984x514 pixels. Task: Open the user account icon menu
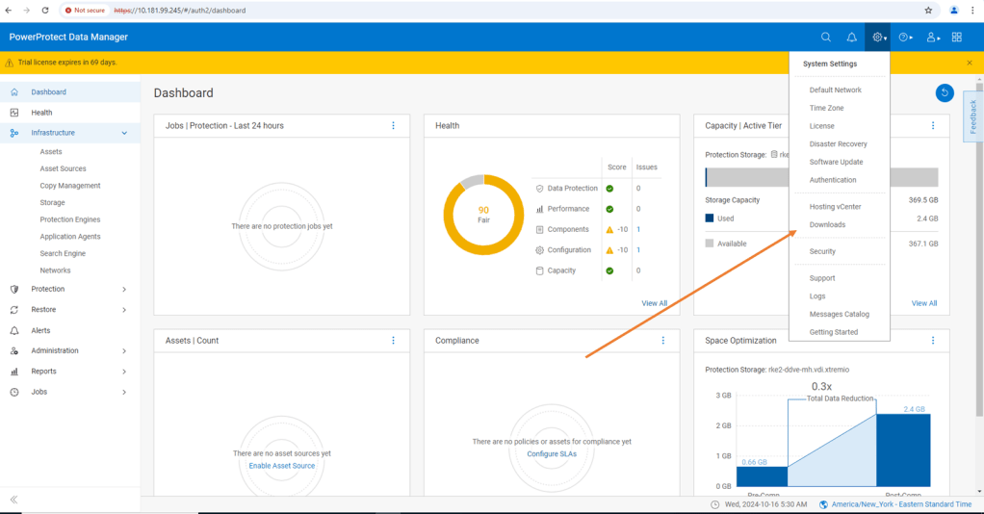click(931, 38)
